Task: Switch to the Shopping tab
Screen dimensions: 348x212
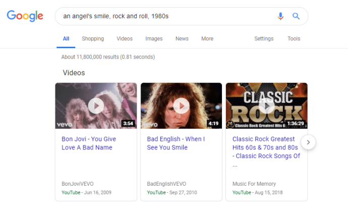Action: (93, 39)
